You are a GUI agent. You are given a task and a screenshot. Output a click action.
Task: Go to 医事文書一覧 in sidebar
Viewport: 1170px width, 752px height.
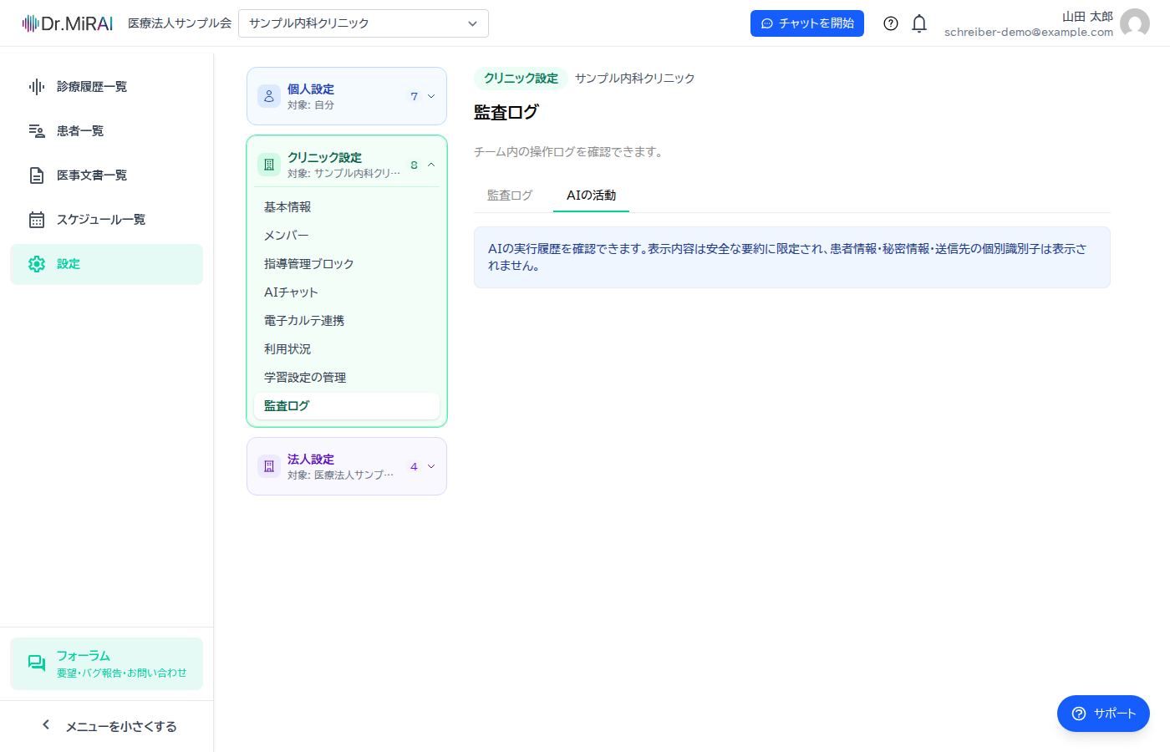(106, 175)
